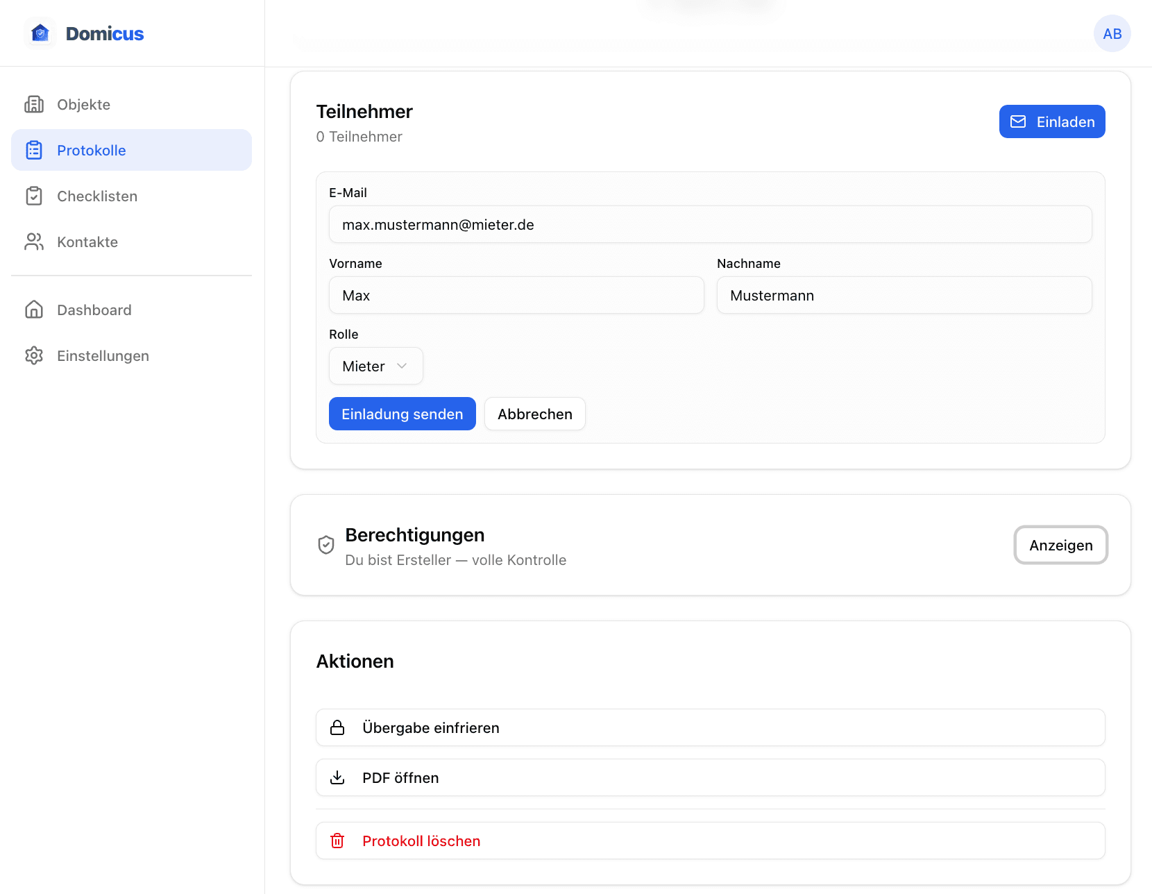The width and height of the screenshot is (1152, 894).
Task: Click the lock icon for Übergabe einfrieren
Action: click(x=337, y=727)
